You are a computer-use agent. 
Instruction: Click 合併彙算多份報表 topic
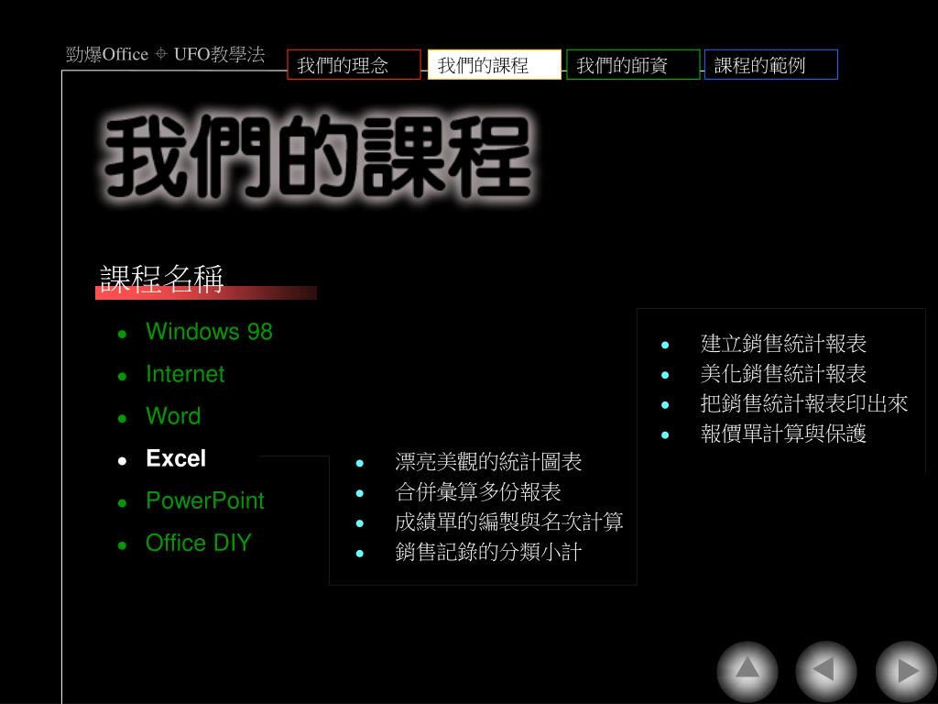478,492
